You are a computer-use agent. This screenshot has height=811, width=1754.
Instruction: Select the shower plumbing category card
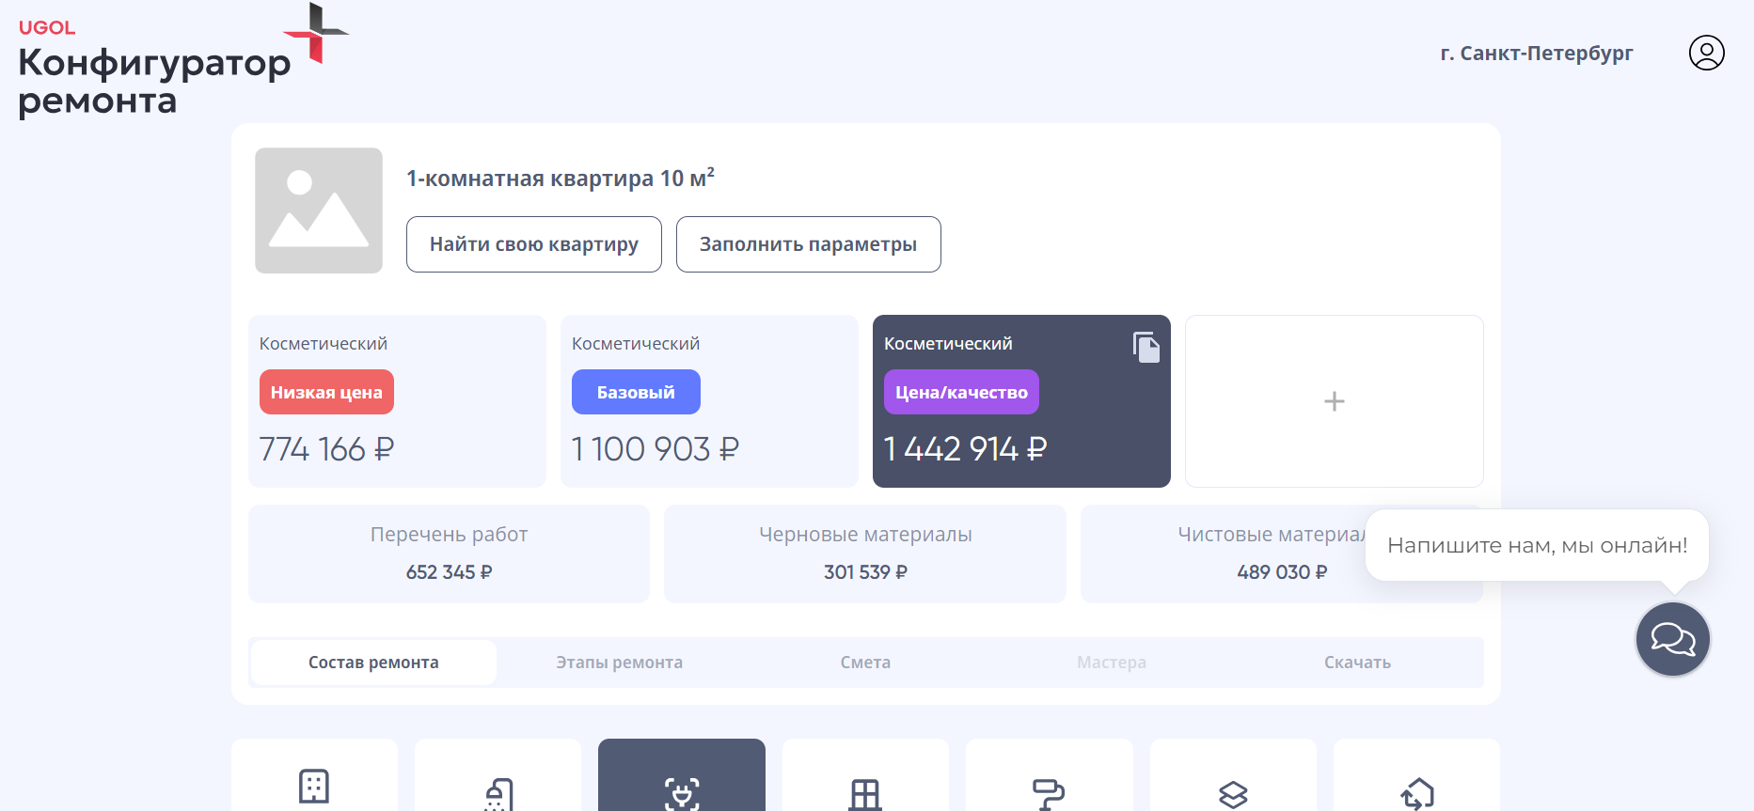(498, 774)
